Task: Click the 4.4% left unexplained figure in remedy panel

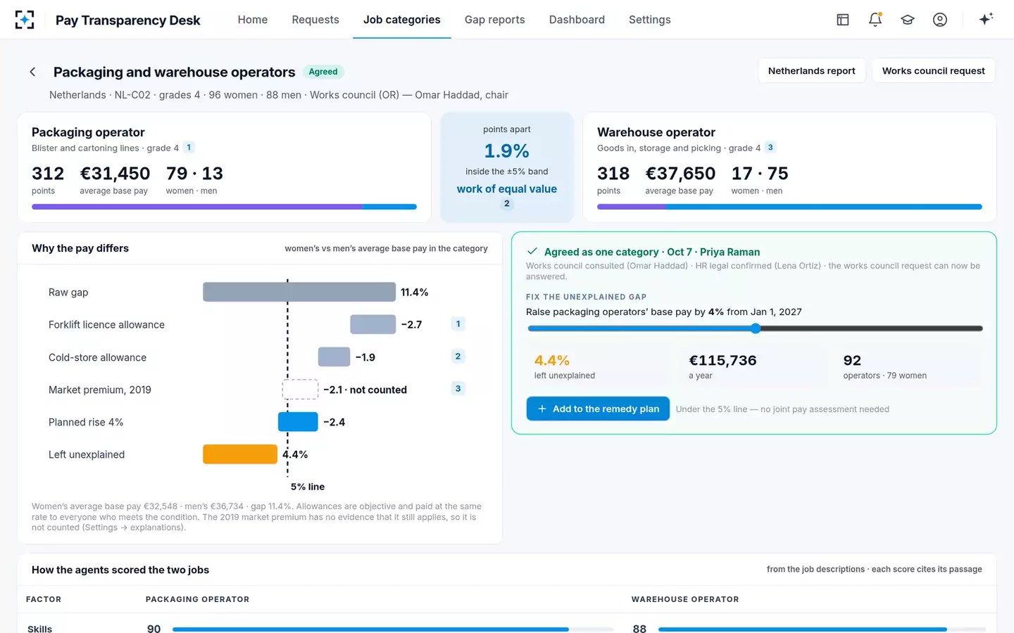Action: [x=552, y=361]
